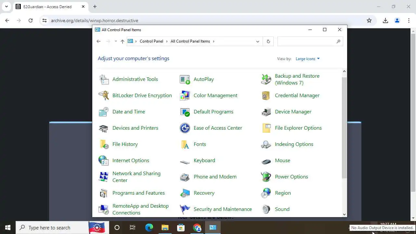Open Indexing Options icon
The width and height of the screenshot is (416, 234).
[266, 144]
